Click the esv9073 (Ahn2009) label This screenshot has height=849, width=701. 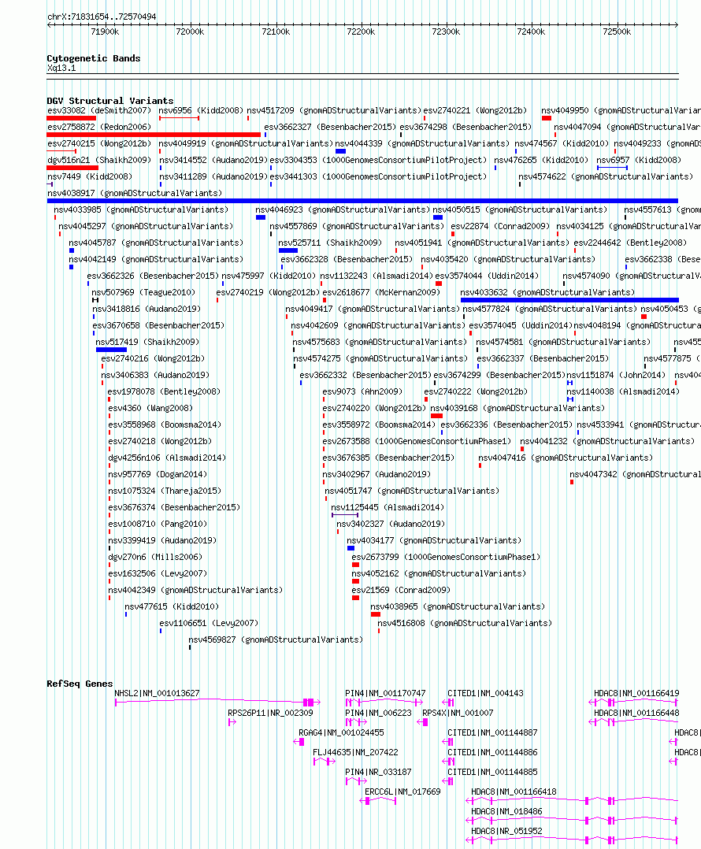click(x=362, y=391)
